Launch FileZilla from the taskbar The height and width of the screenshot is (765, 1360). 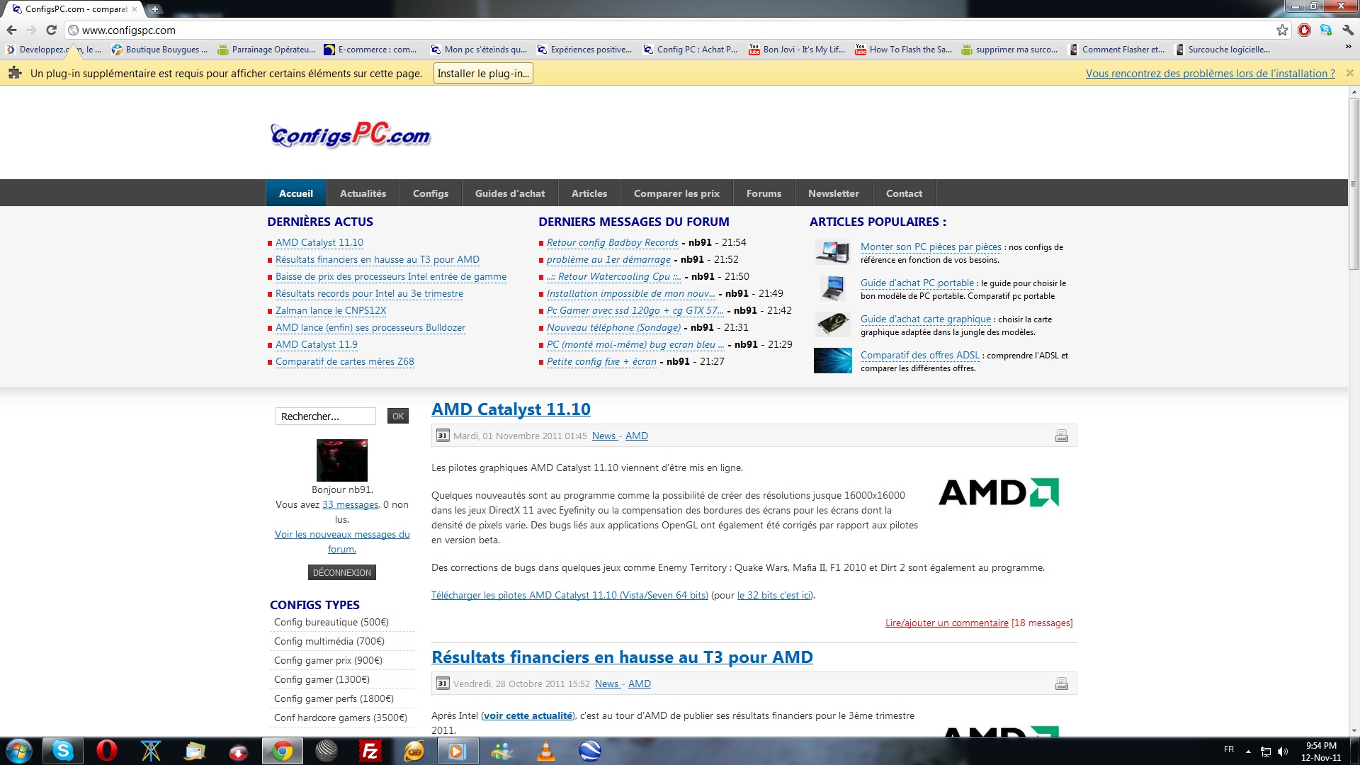pyautogui.click(x=370, y=751)
